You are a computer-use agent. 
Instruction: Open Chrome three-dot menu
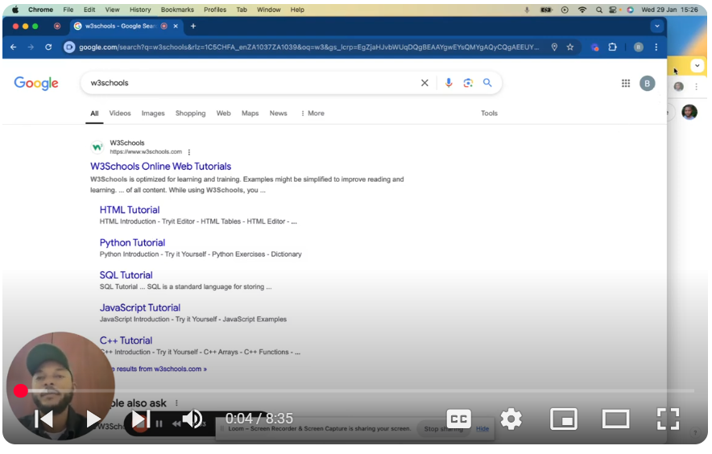click(656, 47)
